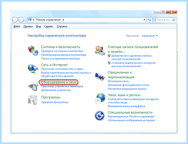Image resolution: width=188 pixels, height=144 pixels.
Task: Open the Категория view-by dropdown
Action: (x=150, y=36)
